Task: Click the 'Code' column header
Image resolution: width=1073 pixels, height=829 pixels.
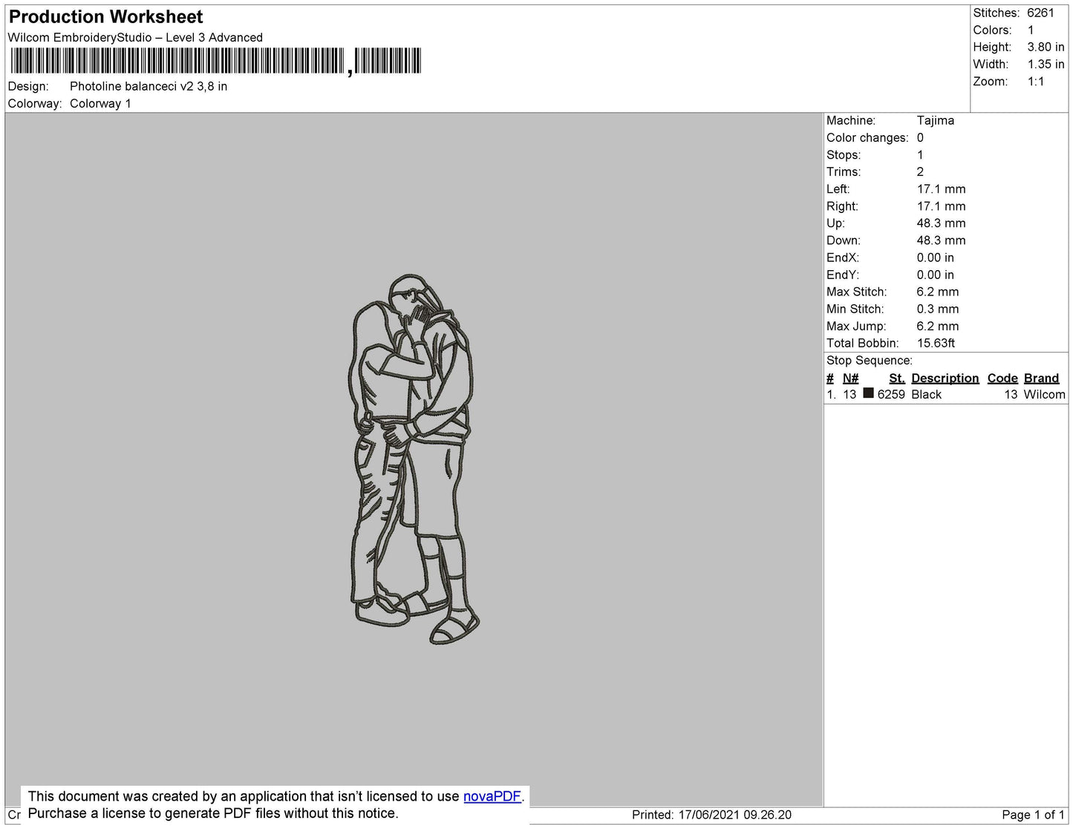Action: click(1002, 378)
